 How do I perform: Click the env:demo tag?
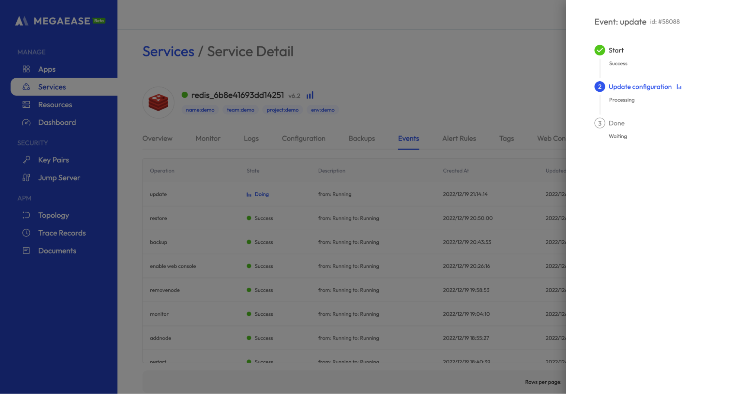(x=323, y=110)
